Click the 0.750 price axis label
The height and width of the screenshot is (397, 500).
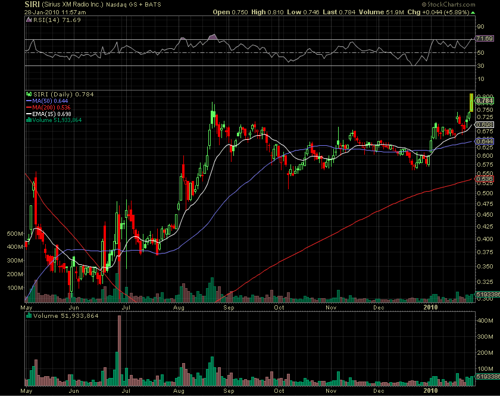point(485,110)
